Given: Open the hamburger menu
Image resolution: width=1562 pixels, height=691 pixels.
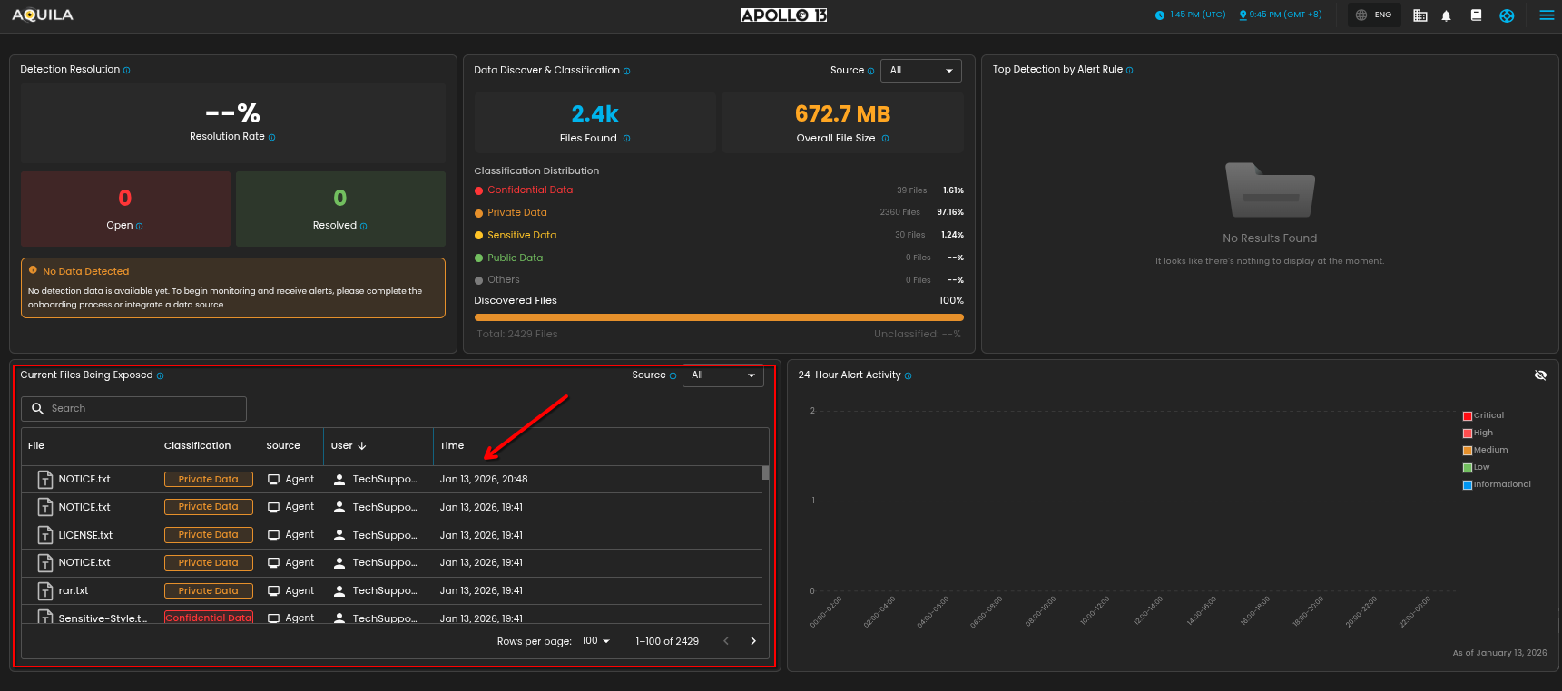Looking at the screenshot, I should tap(1547, 15).
